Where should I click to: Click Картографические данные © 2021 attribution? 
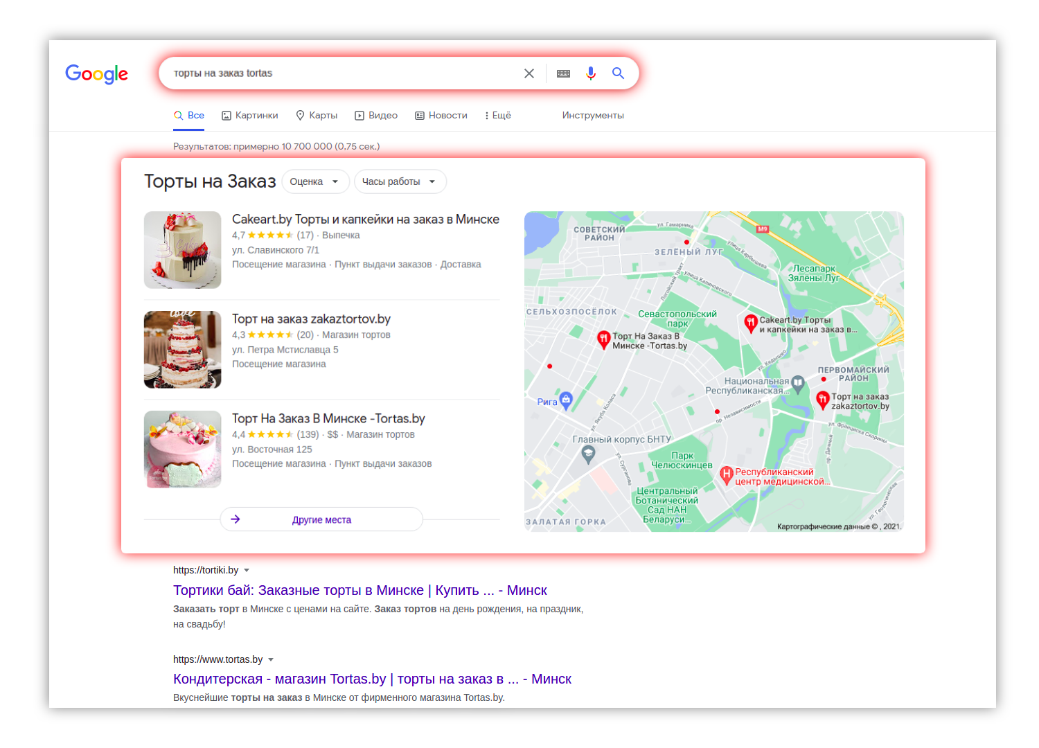pyautogui.click(x=839, y=526)
